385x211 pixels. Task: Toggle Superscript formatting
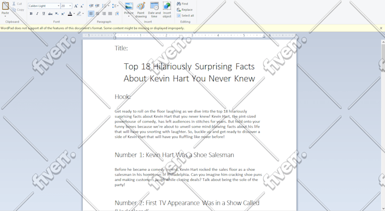pyautogui.click(x=63, y=14)
